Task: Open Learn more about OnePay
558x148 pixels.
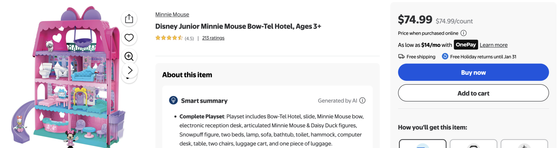Action: (x=493, y=45)
